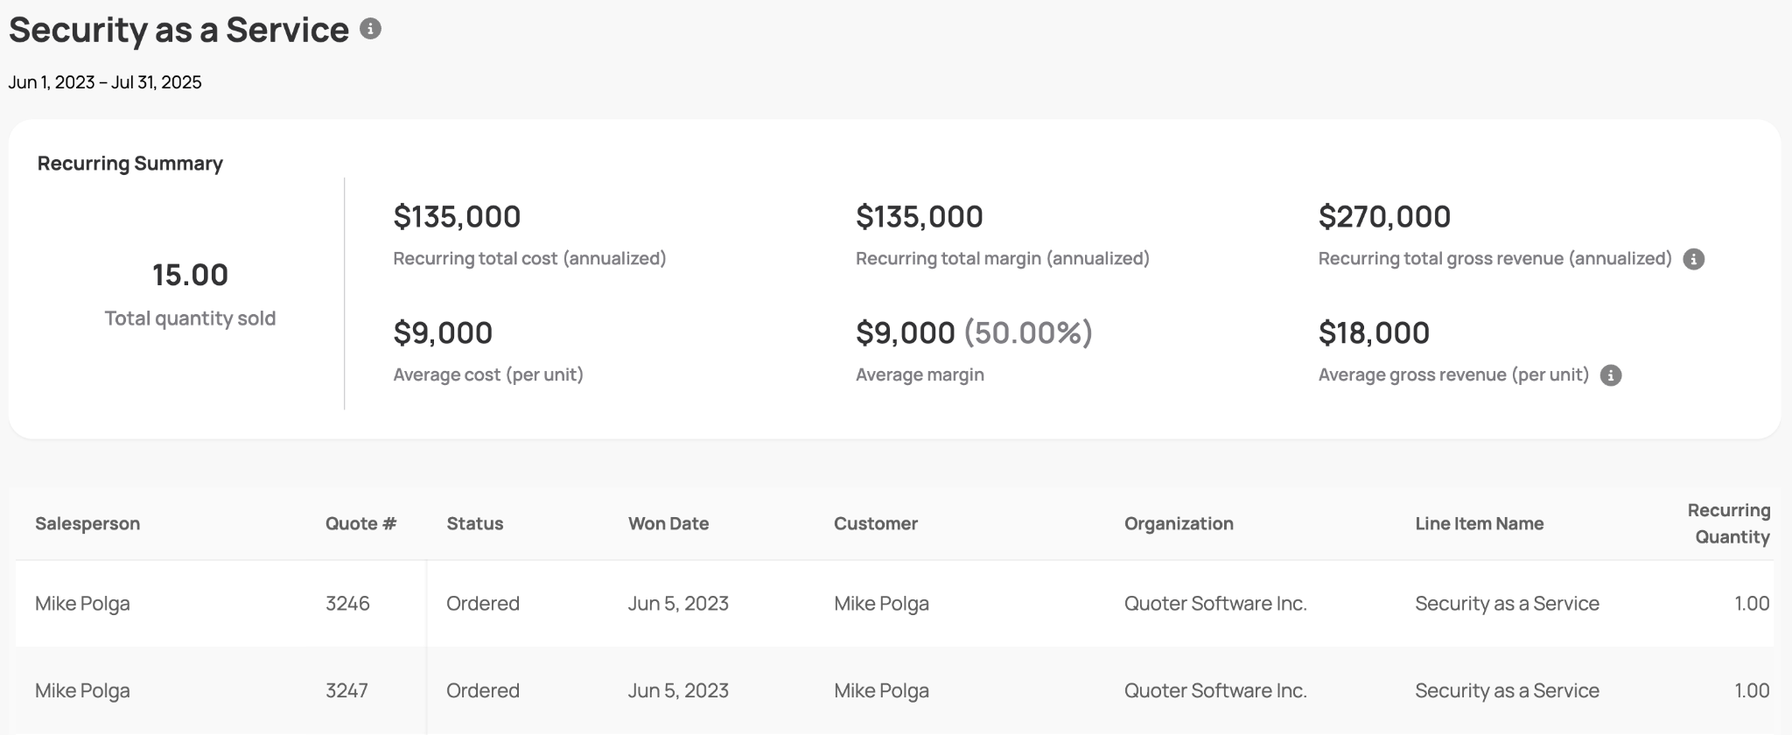Image resolution: width=1792 pixels, height=735 pixels.
Task: Click Security as a Service line item in quote 3246 row
Action: 1507,604
